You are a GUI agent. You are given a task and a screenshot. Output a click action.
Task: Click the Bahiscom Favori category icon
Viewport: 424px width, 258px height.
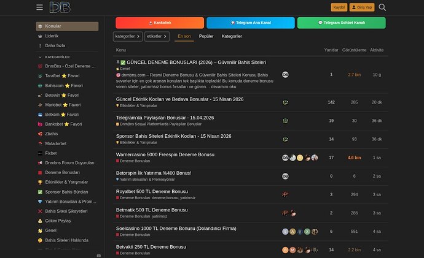tap(40, 86)
